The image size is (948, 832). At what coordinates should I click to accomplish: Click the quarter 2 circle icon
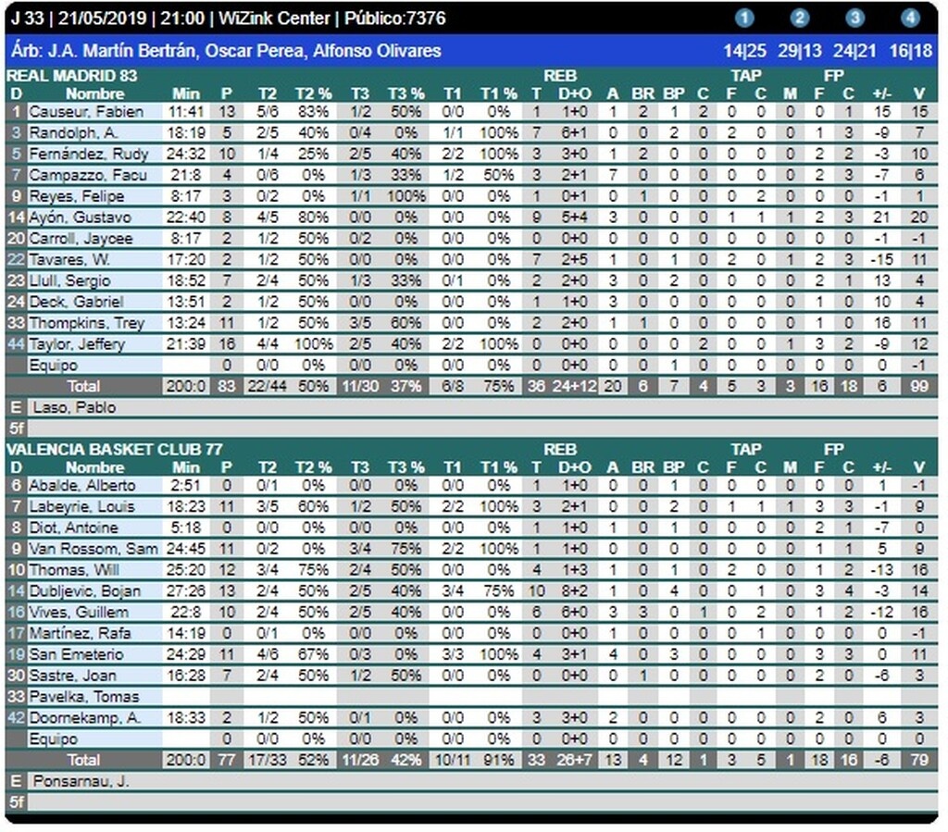pos(799,19)
